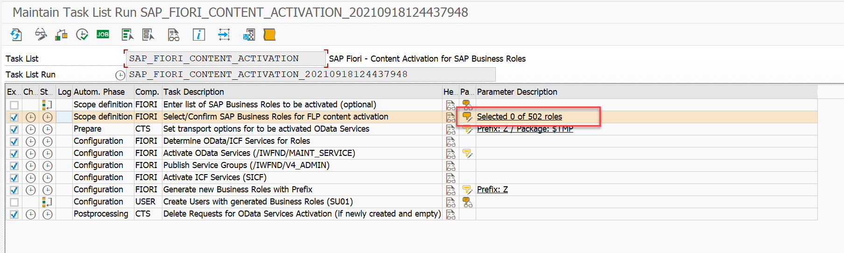The image size is (844, 253).
Task: Enable the 'Create Users with generated Business Roles' checkbox
Action: tap(14, 202)
